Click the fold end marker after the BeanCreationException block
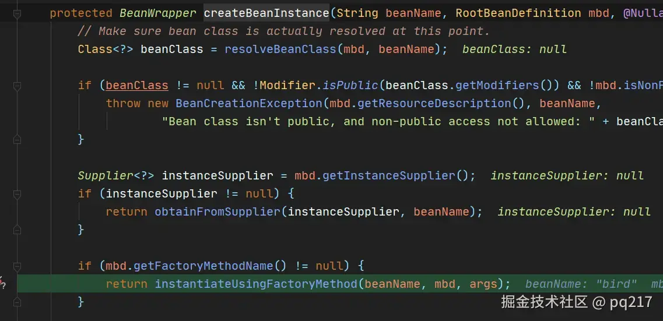This screenshot has height=321, width=663. [17, 139]
